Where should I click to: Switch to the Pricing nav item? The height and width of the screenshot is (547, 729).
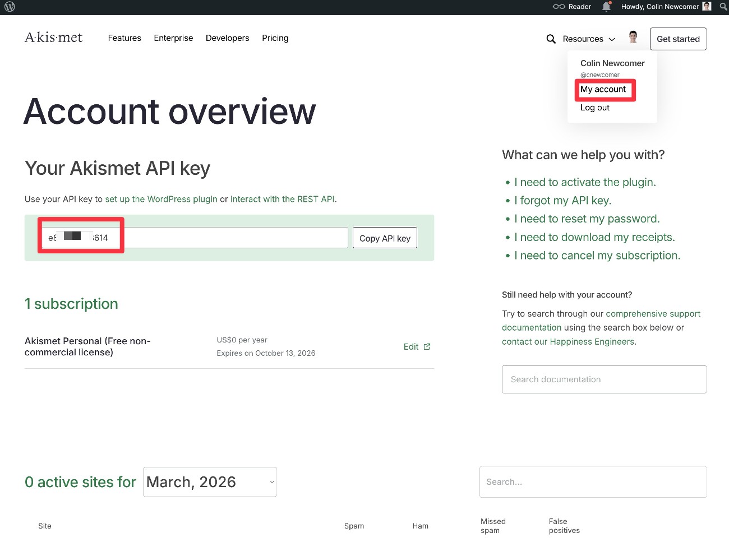pyautogui.click(x=275, y=38)
